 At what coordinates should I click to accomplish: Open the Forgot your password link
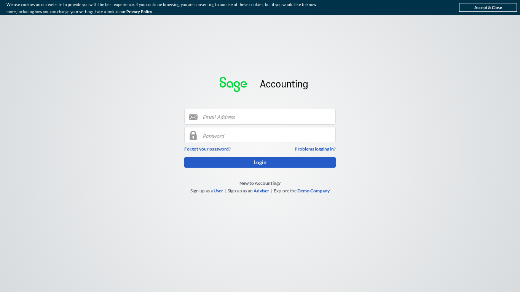(x=206, y=149)
